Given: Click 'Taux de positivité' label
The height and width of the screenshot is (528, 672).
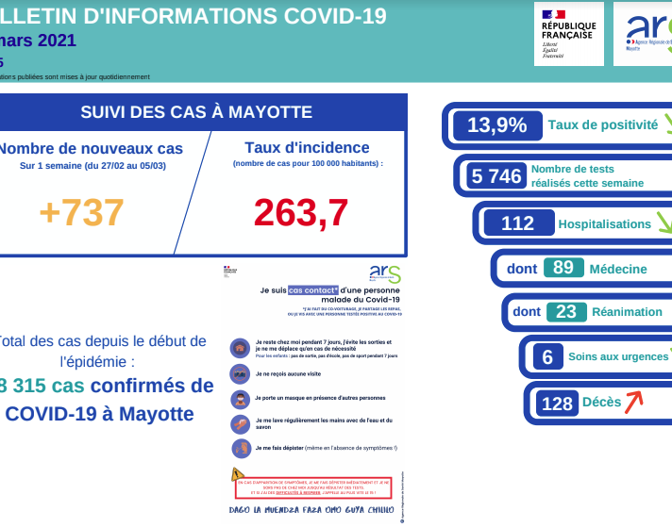Looking at the screenshot, I should point(602,125).
